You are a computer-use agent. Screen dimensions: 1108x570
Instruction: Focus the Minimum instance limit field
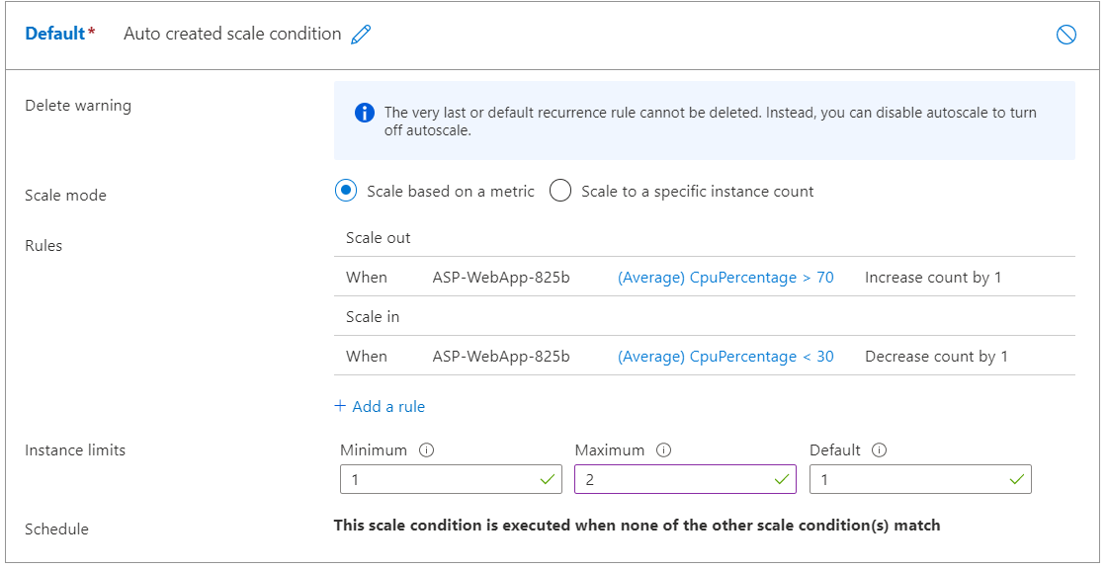coord(435,479)
